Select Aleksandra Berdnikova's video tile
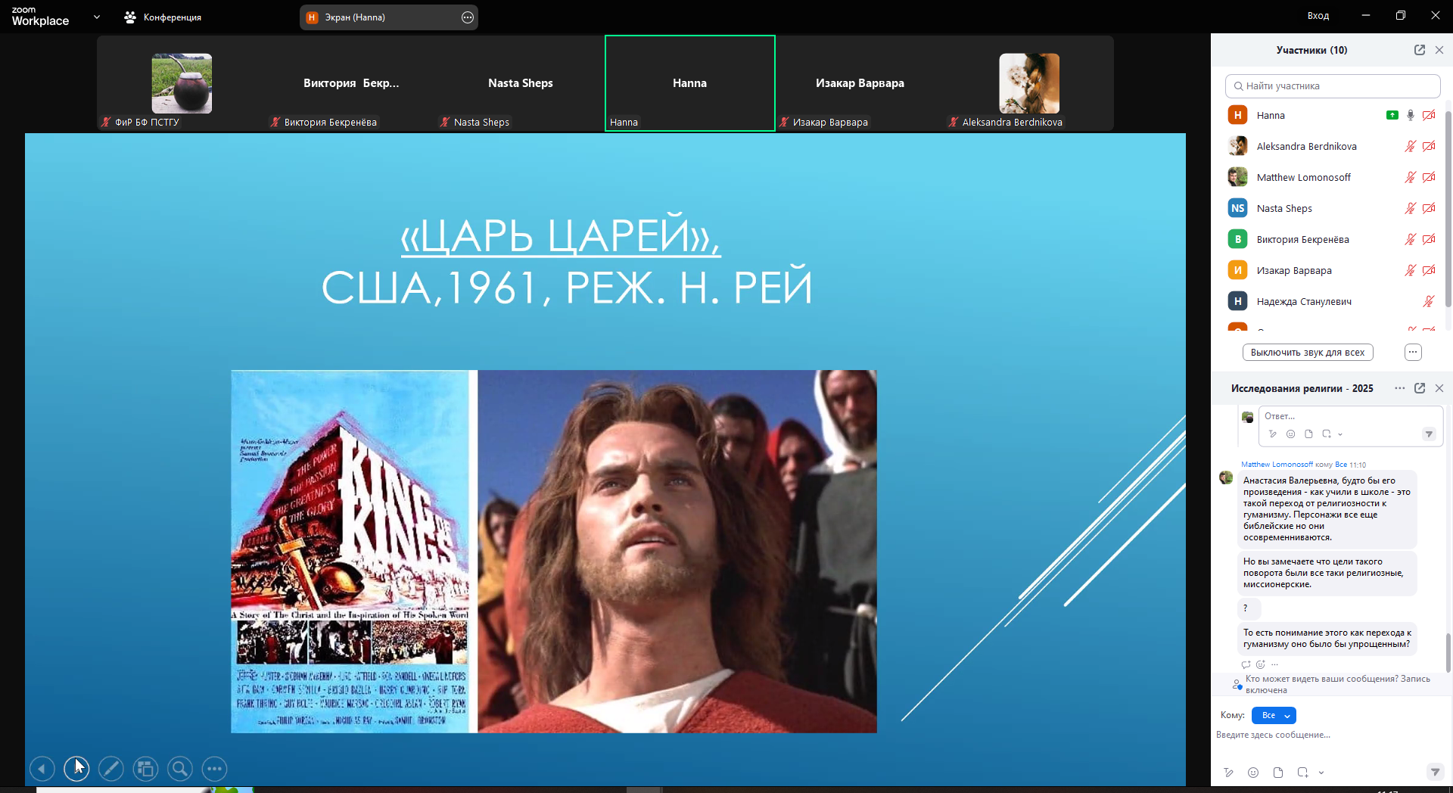Screen dimensions: 1453x793 pyautogui.click(x=1029, y=83)
